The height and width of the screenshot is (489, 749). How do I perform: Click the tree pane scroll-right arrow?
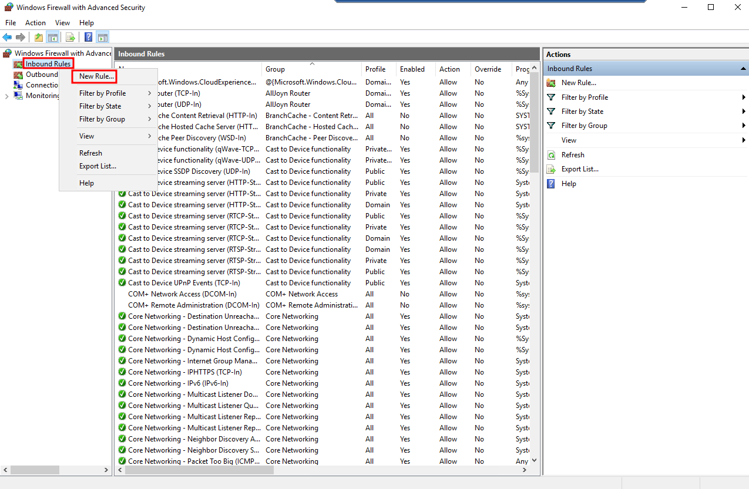[x=106, y=470]
